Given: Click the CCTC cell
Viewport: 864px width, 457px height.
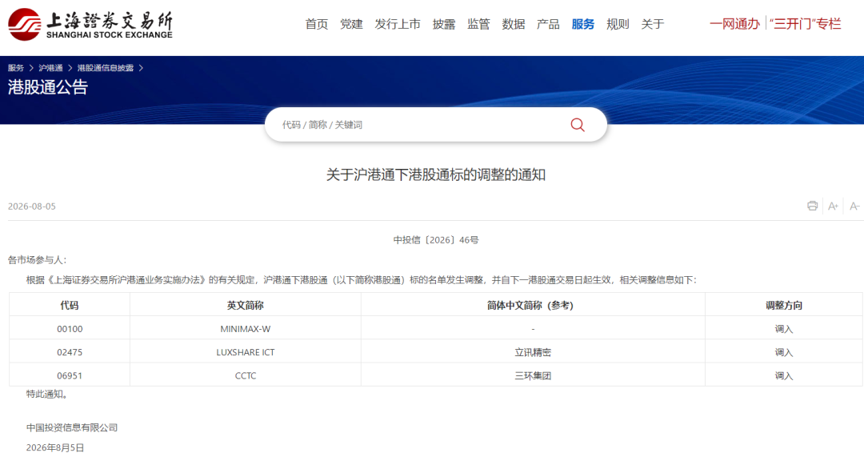Looking at the screenshot, I should [246, 376].
